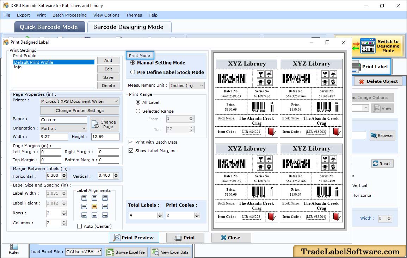This screenshot has width=407, height=258.
Task: Click the View magnifier icon in main window
Action: (x=377, y=108)
